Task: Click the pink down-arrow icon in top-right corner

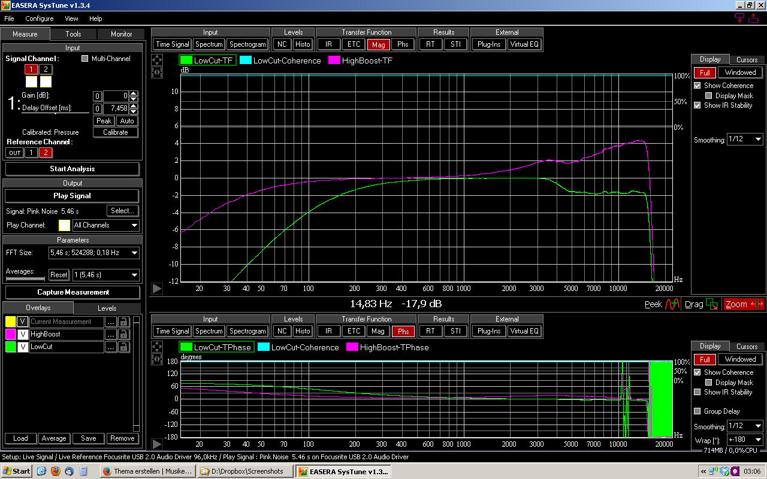Action: tap(740, 18)
